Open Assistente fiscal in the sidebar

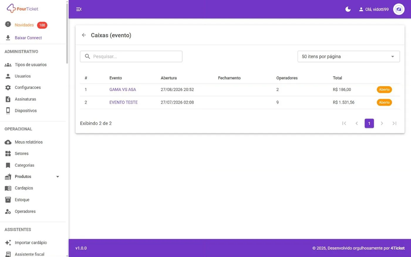29,254
